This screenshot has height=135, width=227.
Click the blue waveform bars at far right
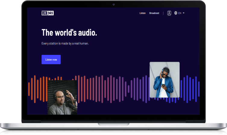point(191,89)
